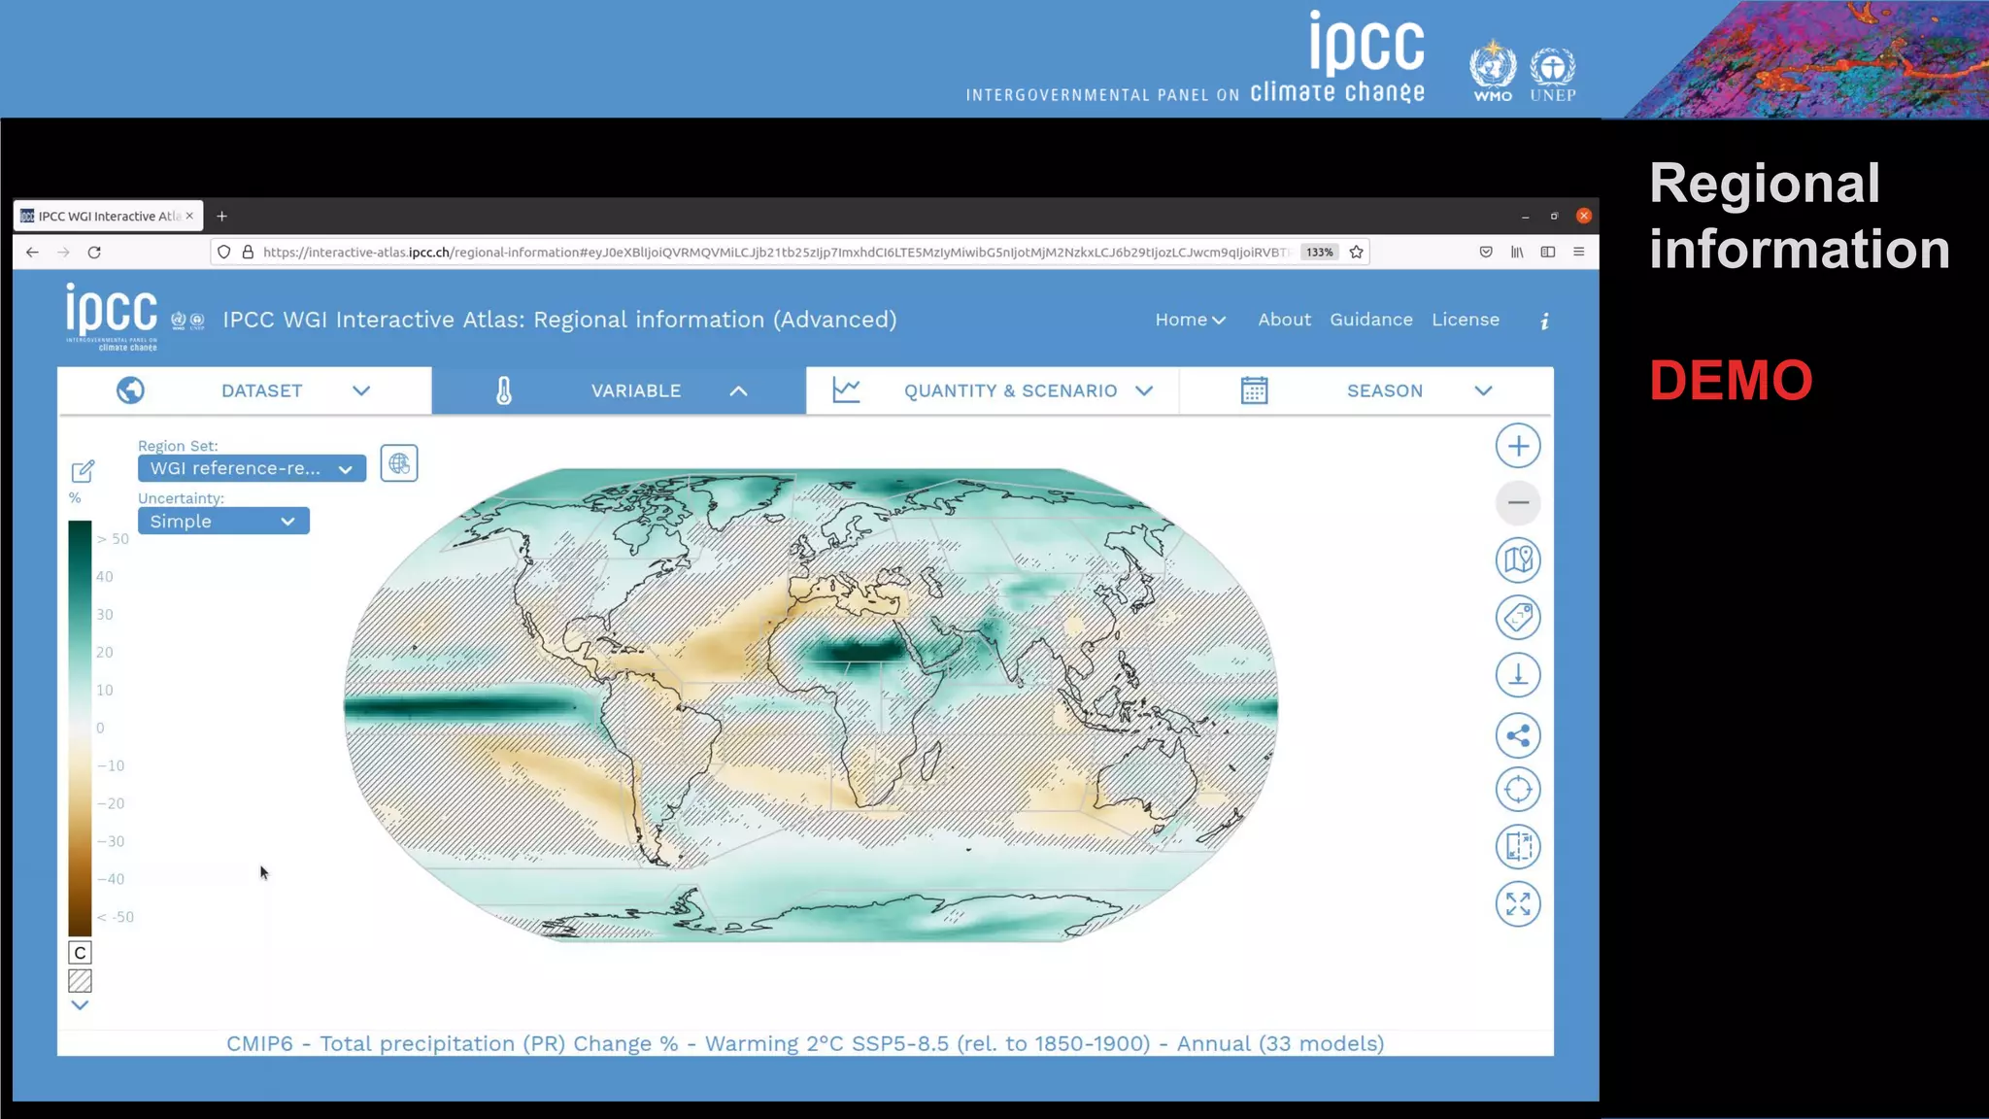Viewport: 1989px width, 1119px height.
Task: Open the compare maps split-view icon
Action: (x=1518, y=846)
